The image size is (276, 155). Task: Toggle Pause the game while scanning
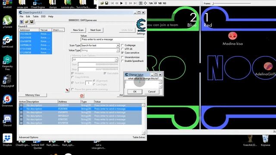(72, 89)
